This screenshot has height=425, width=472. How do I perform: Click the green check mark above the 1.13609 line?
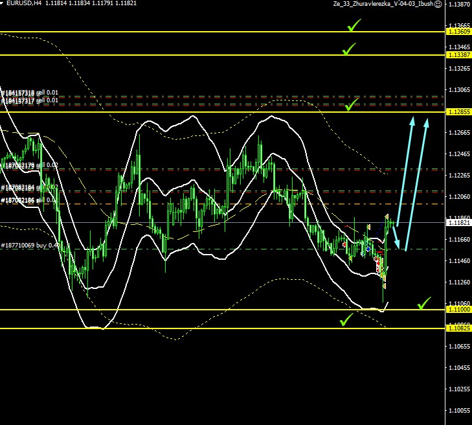pyautogui.click(x=354, y=25)
